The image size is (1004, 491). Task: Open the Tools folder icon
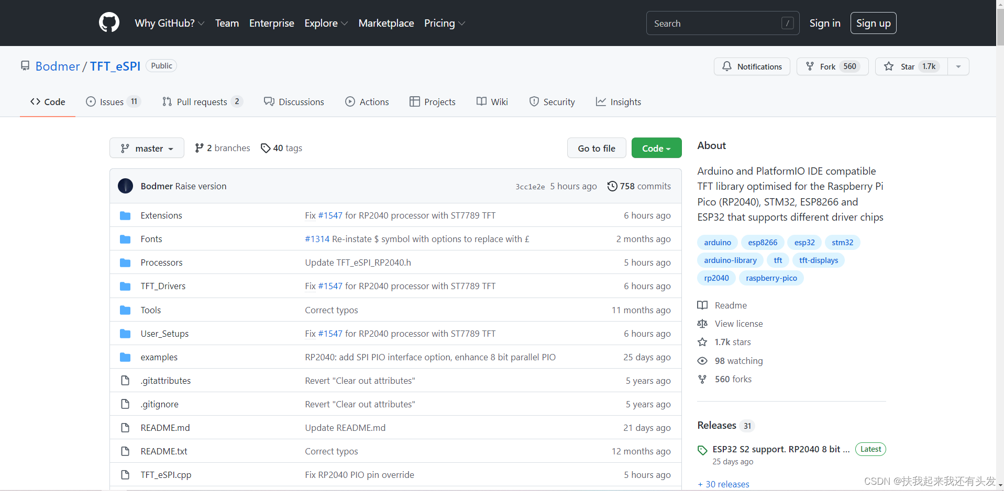click(x=125, y=310)
